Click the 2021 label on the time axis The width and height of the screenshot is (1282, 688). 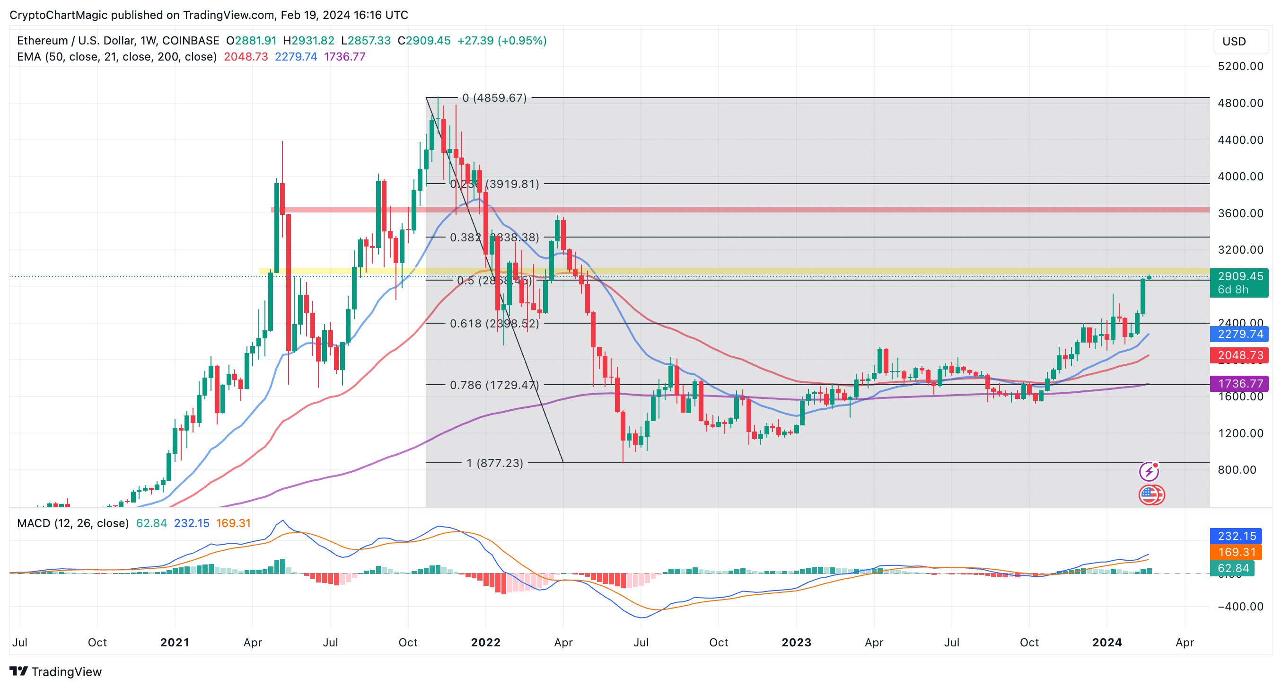click(175, 642)
